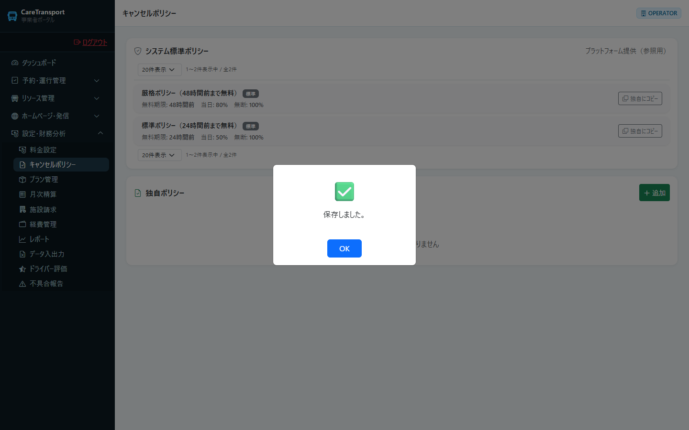
Task: Click the 月次精算 ledger icon
Action: click(x=22, y=194)
